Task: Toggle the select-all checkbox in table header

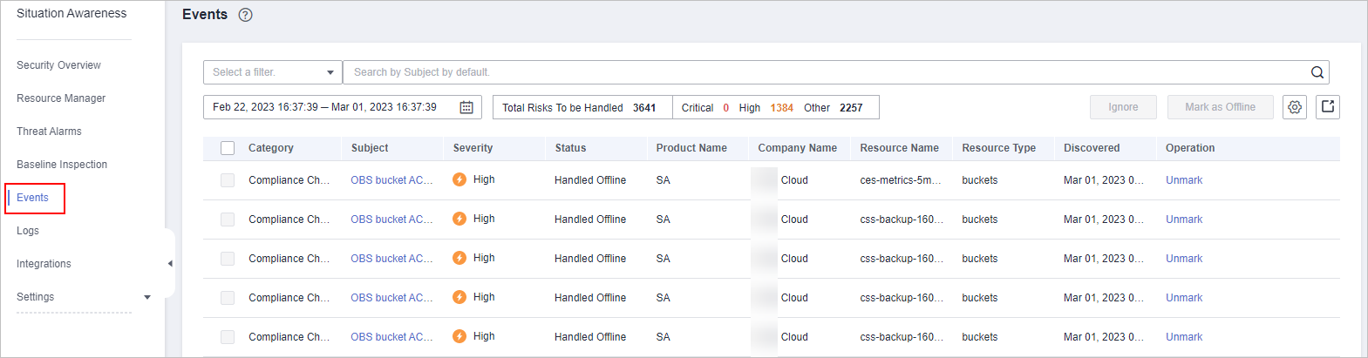Action: [x=228, y=148]
